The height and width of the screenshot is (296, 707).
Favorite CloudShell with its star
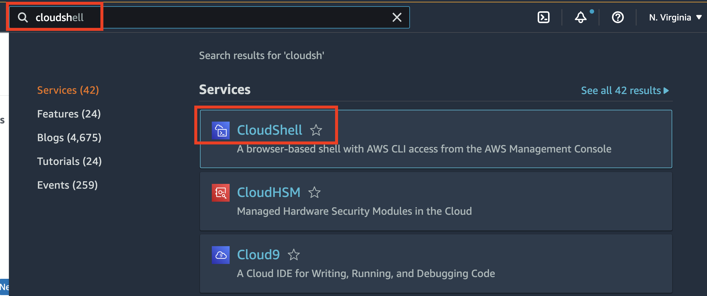(316, 130)
